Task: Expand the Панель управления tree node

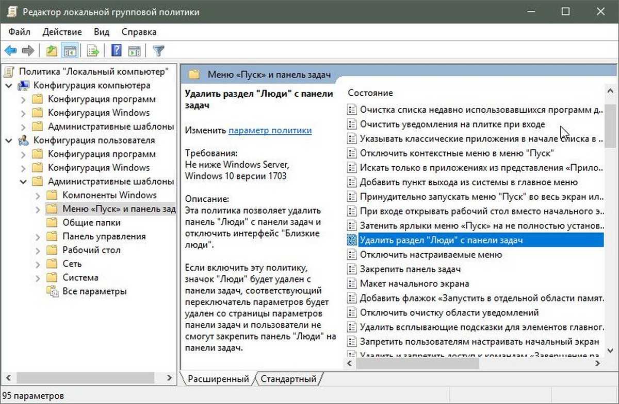Action: pos(37,237)
